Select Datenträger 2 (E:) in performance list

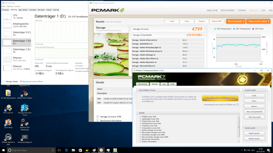coord(16,51)
